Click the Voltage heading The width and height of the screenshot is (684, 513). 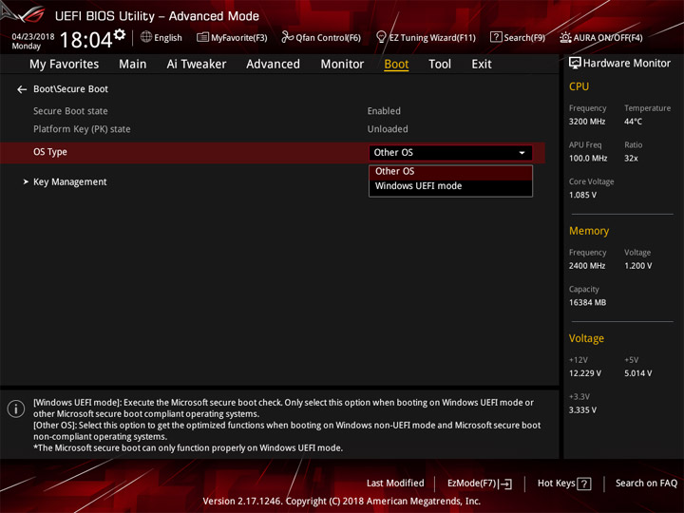click(586, 339)
